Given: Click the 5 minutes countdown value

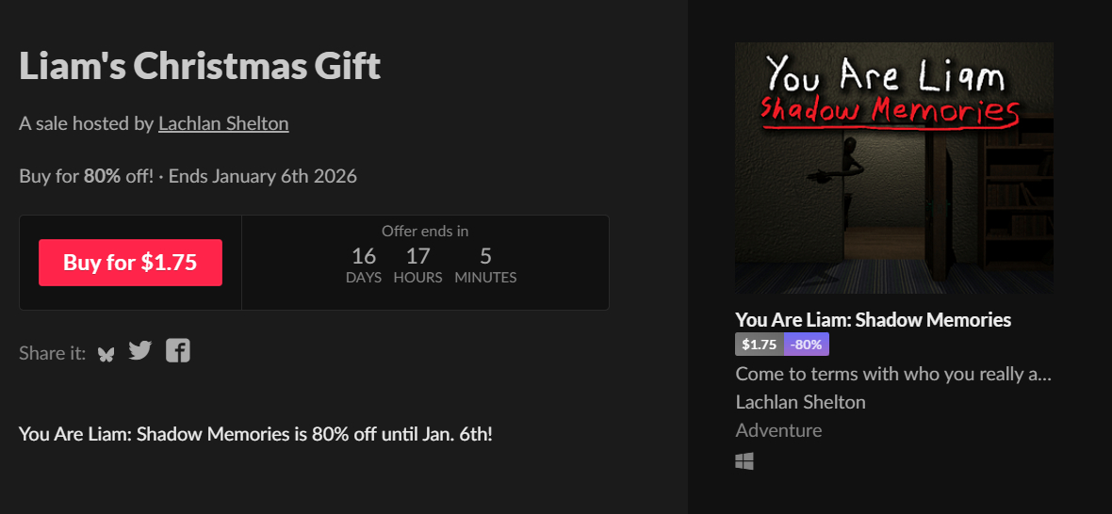Looking at the screenshot, I should click(485, 256).
